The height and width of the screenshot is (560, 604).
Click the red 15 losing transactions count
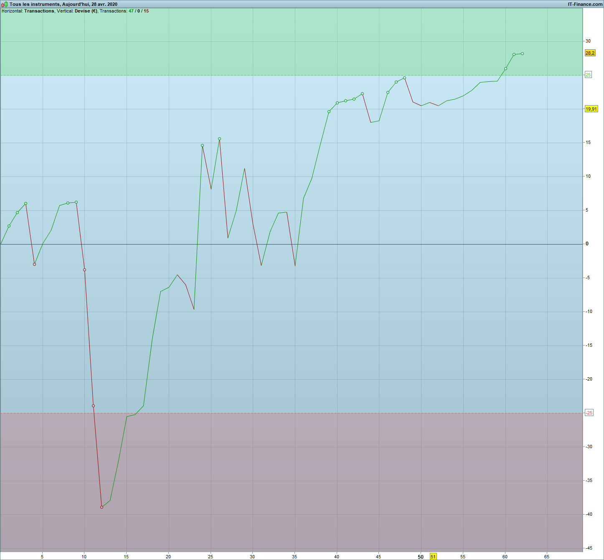(146, 11)
